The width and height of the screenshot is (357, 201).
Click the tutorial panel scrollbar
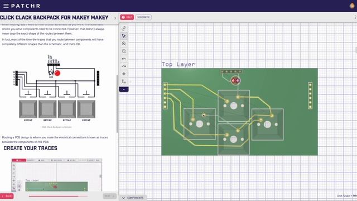pyautogui.click(x=117, y=104)
